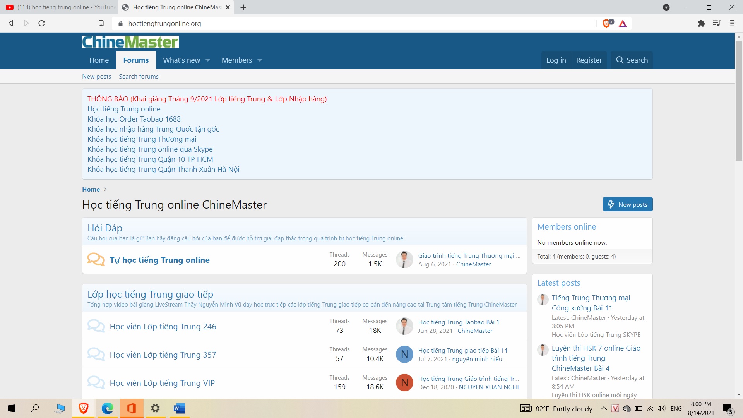Click ChineMaster avatar beside Giáo trình Thương mại post
743x418 pixels.
(404, 260)
